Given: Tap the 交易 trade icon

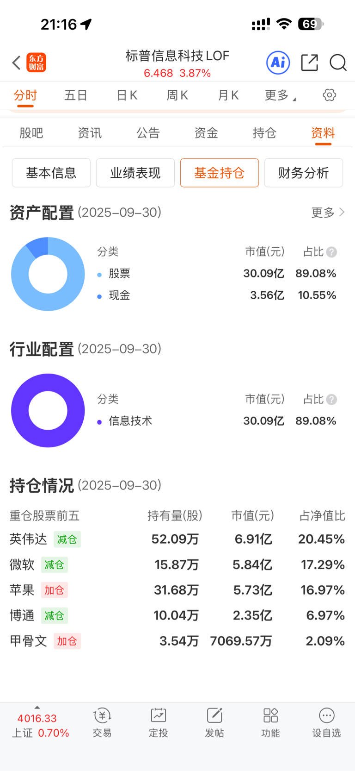Looking at the screenshot, I should (x=102, y=723).
